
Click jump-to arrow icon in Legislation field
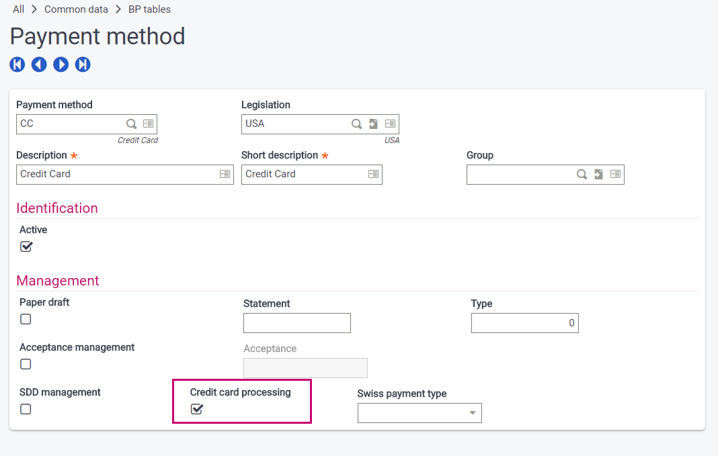point(374,124)
